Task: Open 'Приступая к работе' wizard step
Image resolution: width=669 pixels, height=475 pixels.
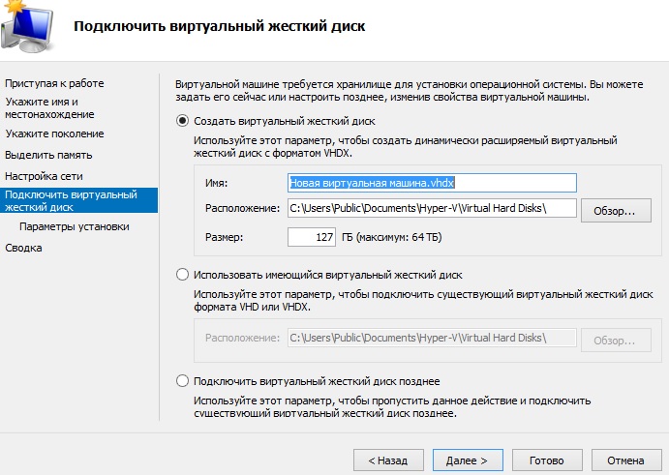Action: (x=54, y=83)
